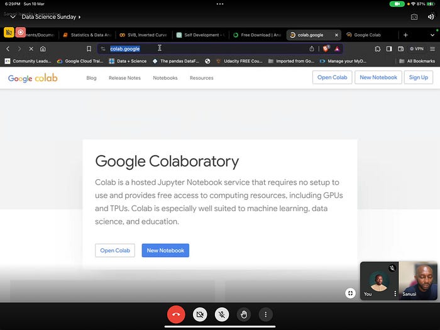Expand All Bookmarks folder
440x330 pixels.
(417, 61)
